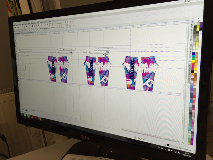This screenshot has height=160, width=213.
Task: Click the volume icon in the system tray
Action: [179, 152]
